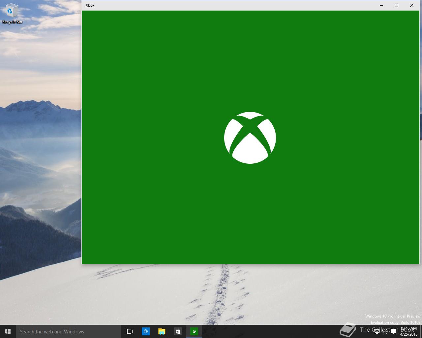Click the taskbar clock showing 4/25/2015
Viewport: 422px width, 338px height.
(x=409, y=331)
